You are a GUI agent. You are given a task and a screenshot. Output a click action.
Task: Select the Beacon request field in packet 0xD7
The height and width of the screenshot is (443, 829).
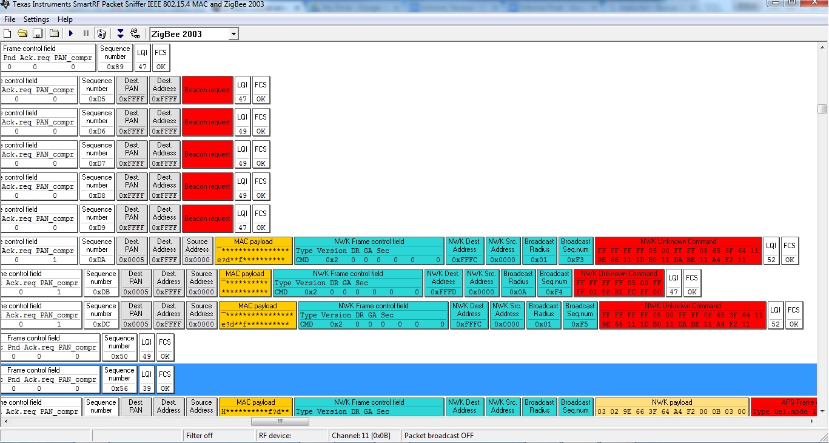click(x=207, y=154)
